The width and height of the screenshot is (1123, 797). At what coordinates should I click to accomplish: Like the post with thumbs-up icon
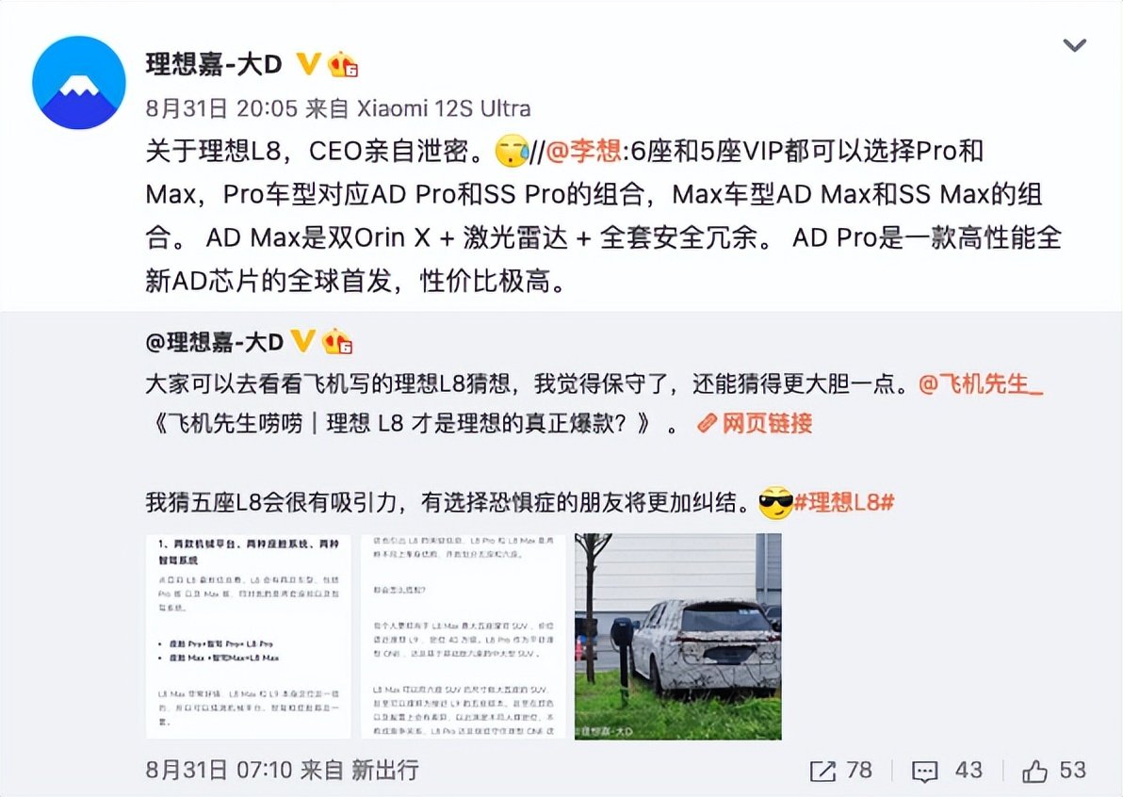click(x=1034, y=771)
